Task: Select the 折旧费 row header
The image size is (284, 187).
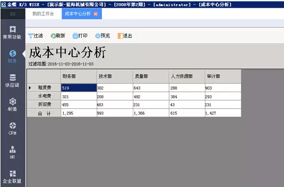Action: pyautogui.click(x=44, y=105)
